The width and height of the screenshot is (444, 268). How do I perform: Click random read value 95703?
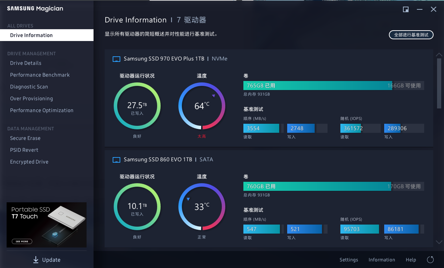352,229
